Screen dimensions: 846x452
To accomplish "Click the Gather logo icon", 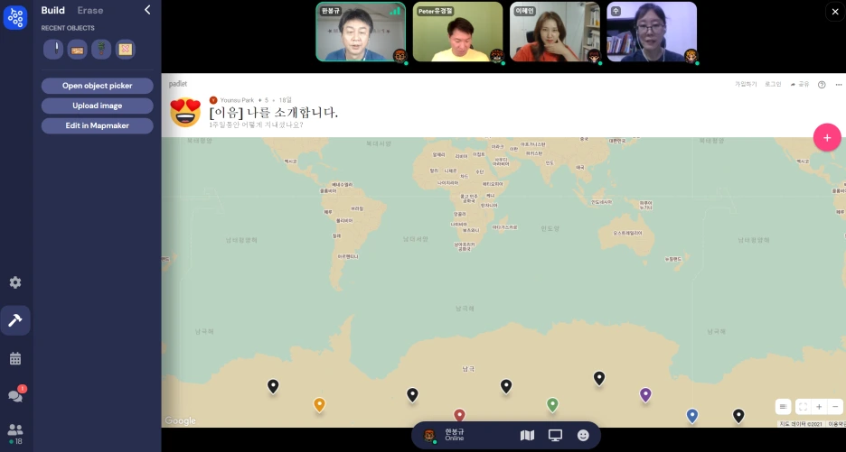I will tap(15, 17).
